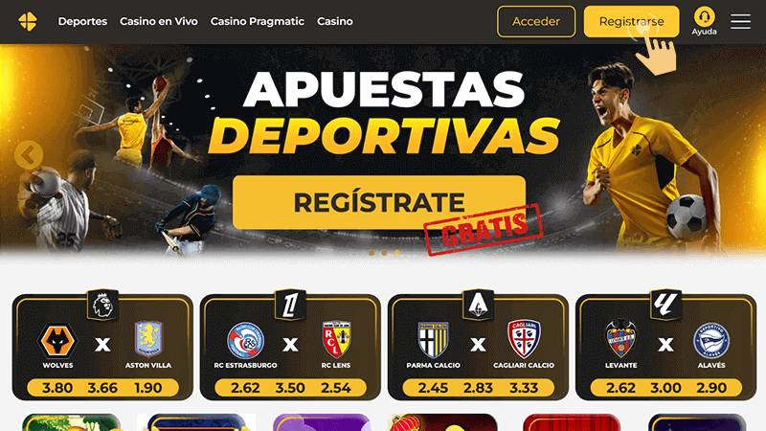This screenshot has width=766, height=431.
Task: Select the Serie A badge icon
Action: click(478, 305)
